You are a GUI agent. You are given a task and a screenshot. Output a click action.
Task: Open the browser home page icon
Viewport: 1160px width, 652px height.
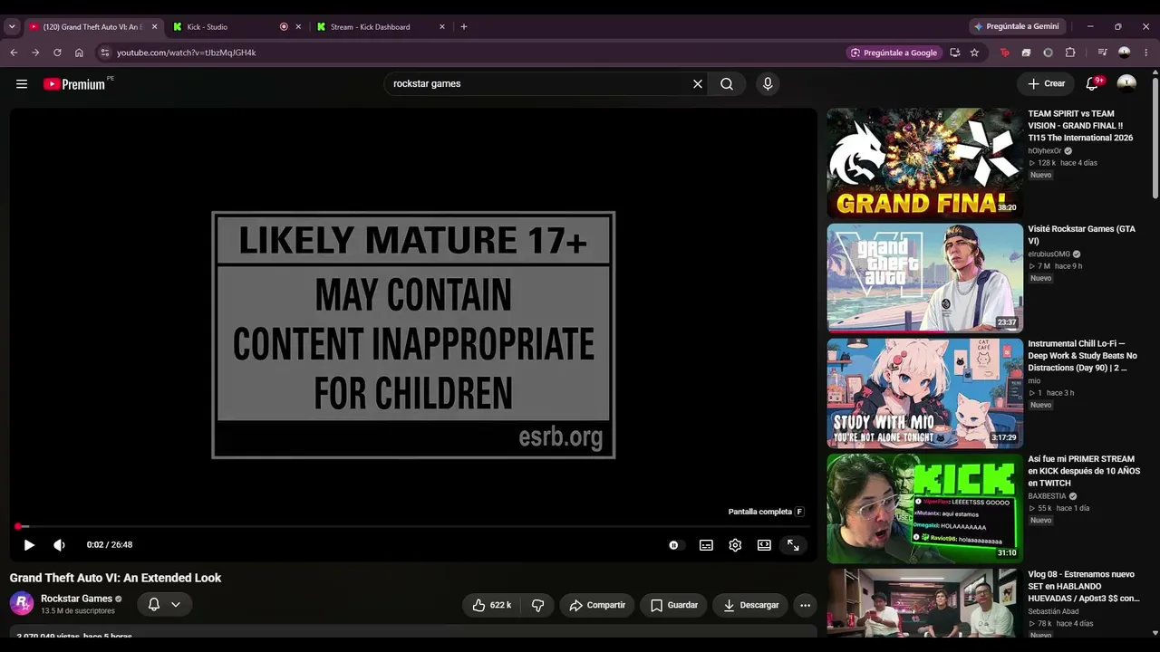[x=79, y=53]
